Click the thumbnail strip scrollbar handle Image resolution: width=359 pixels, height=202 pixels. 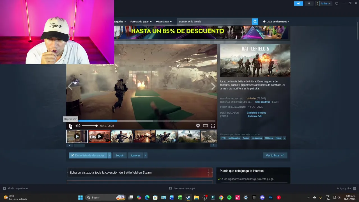coord(79,145)
